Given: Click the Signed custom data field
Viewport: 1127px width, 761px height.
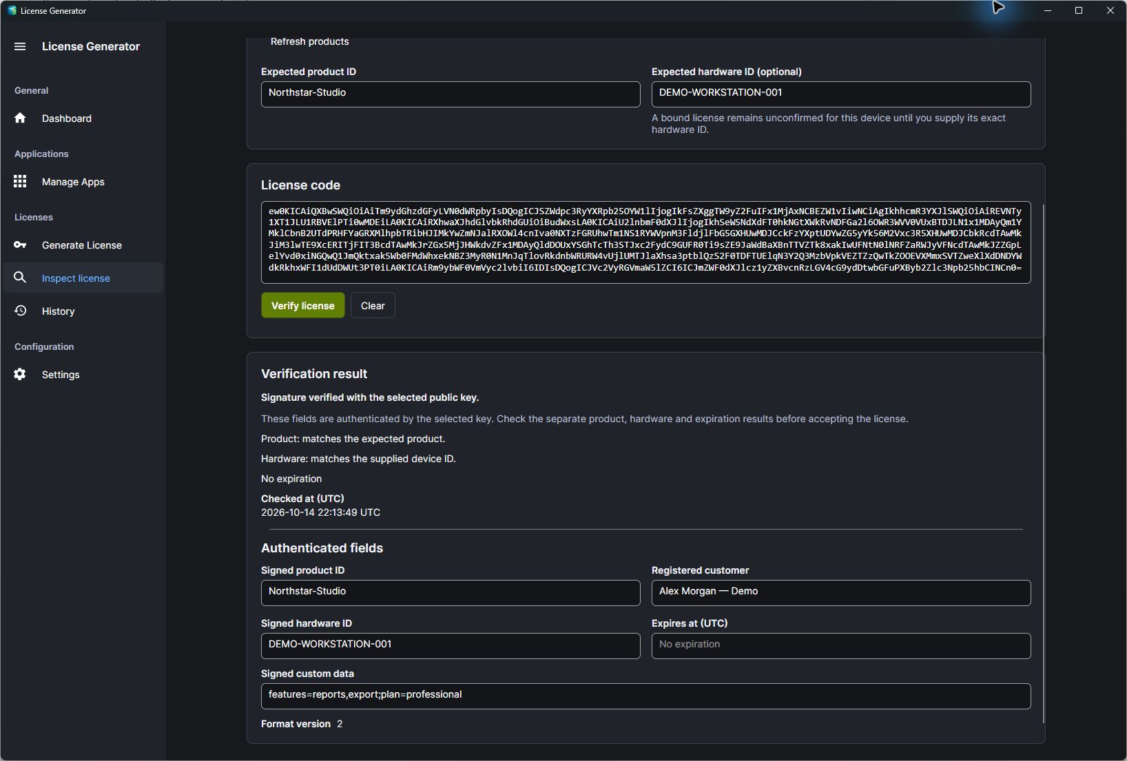Looking at the screenshot, I should pyautogui.click(x=645, y=696).
